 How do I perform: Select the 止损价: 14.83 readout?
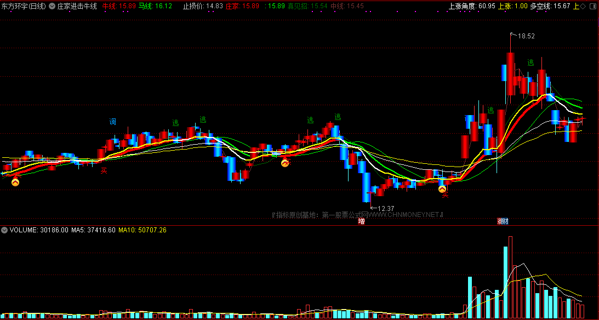[203, 6]
